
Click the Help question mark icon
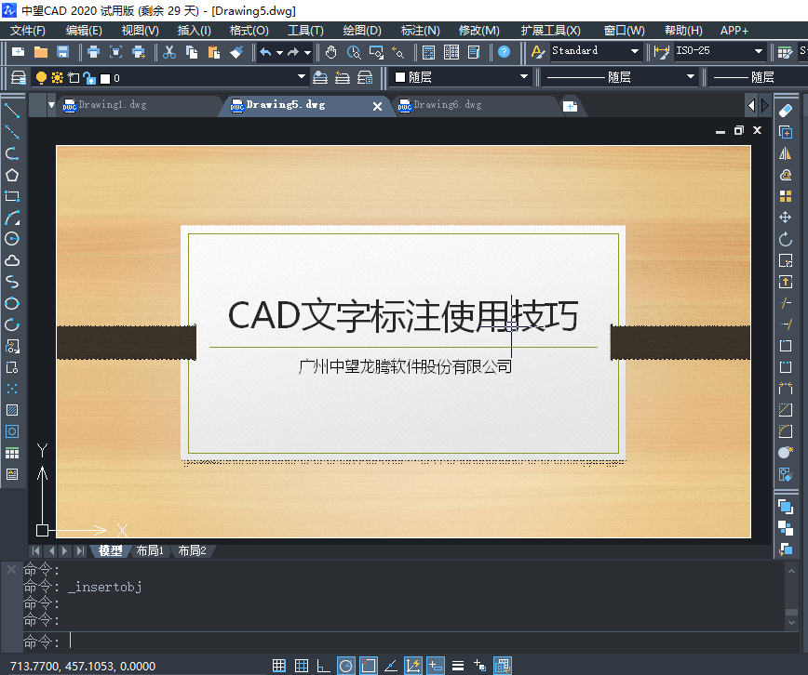point(504,52)
